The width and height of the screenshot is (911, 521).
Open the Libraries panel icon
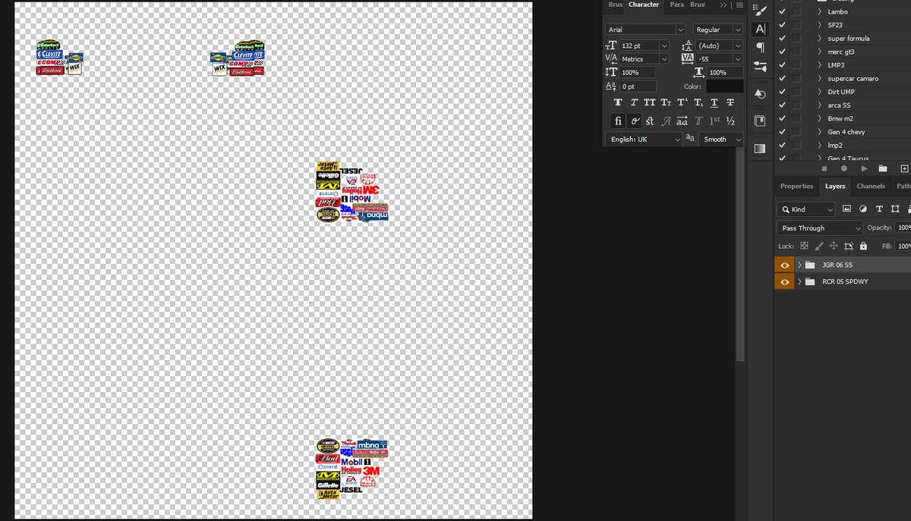point(761,121)
